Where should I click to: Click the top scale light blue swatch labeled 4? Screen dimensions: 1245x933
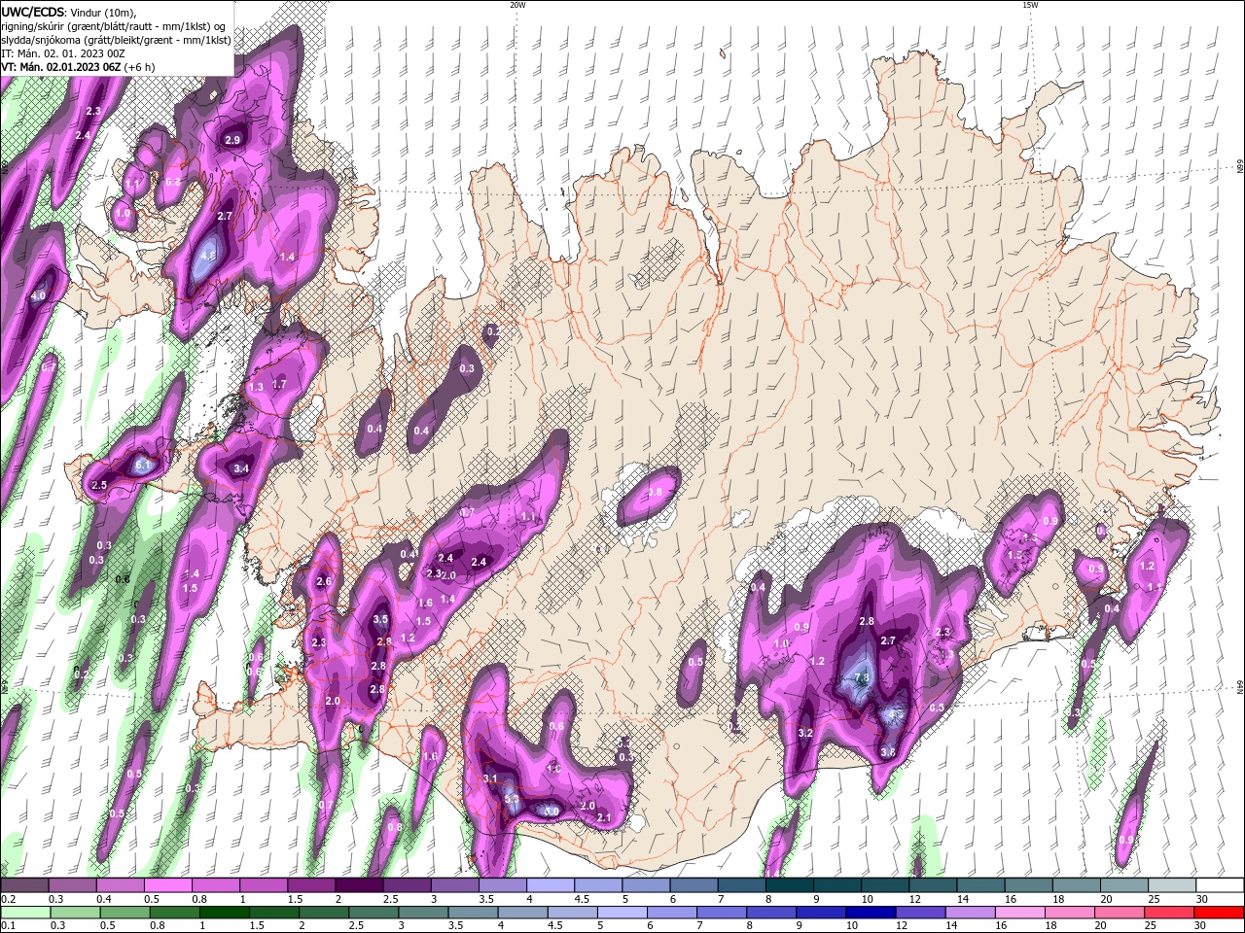tap(549, 885)
